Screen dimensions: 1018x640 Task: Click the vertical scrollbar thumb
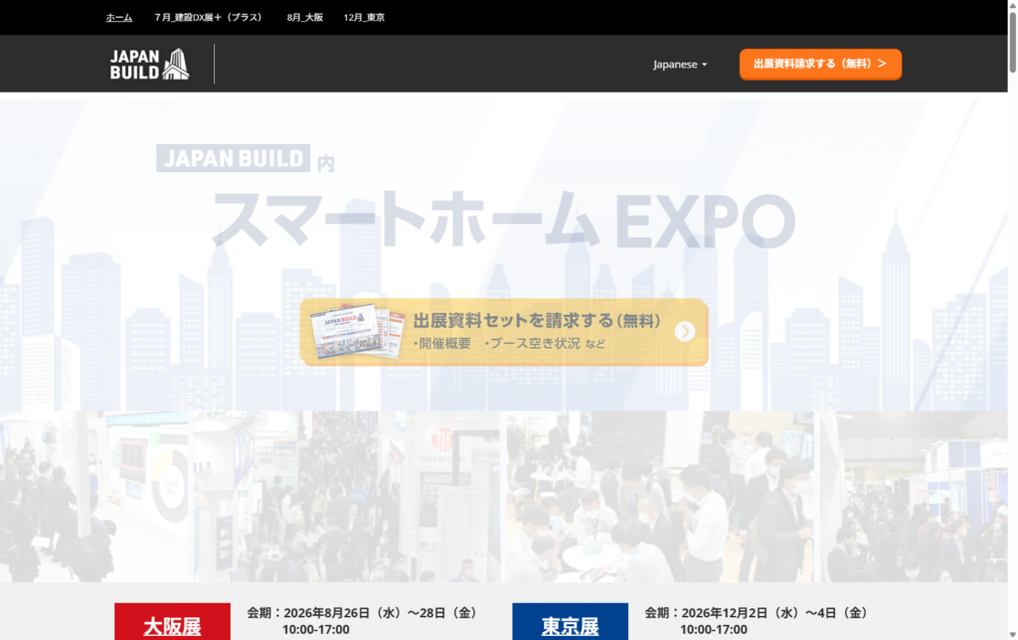[1011, 45]
